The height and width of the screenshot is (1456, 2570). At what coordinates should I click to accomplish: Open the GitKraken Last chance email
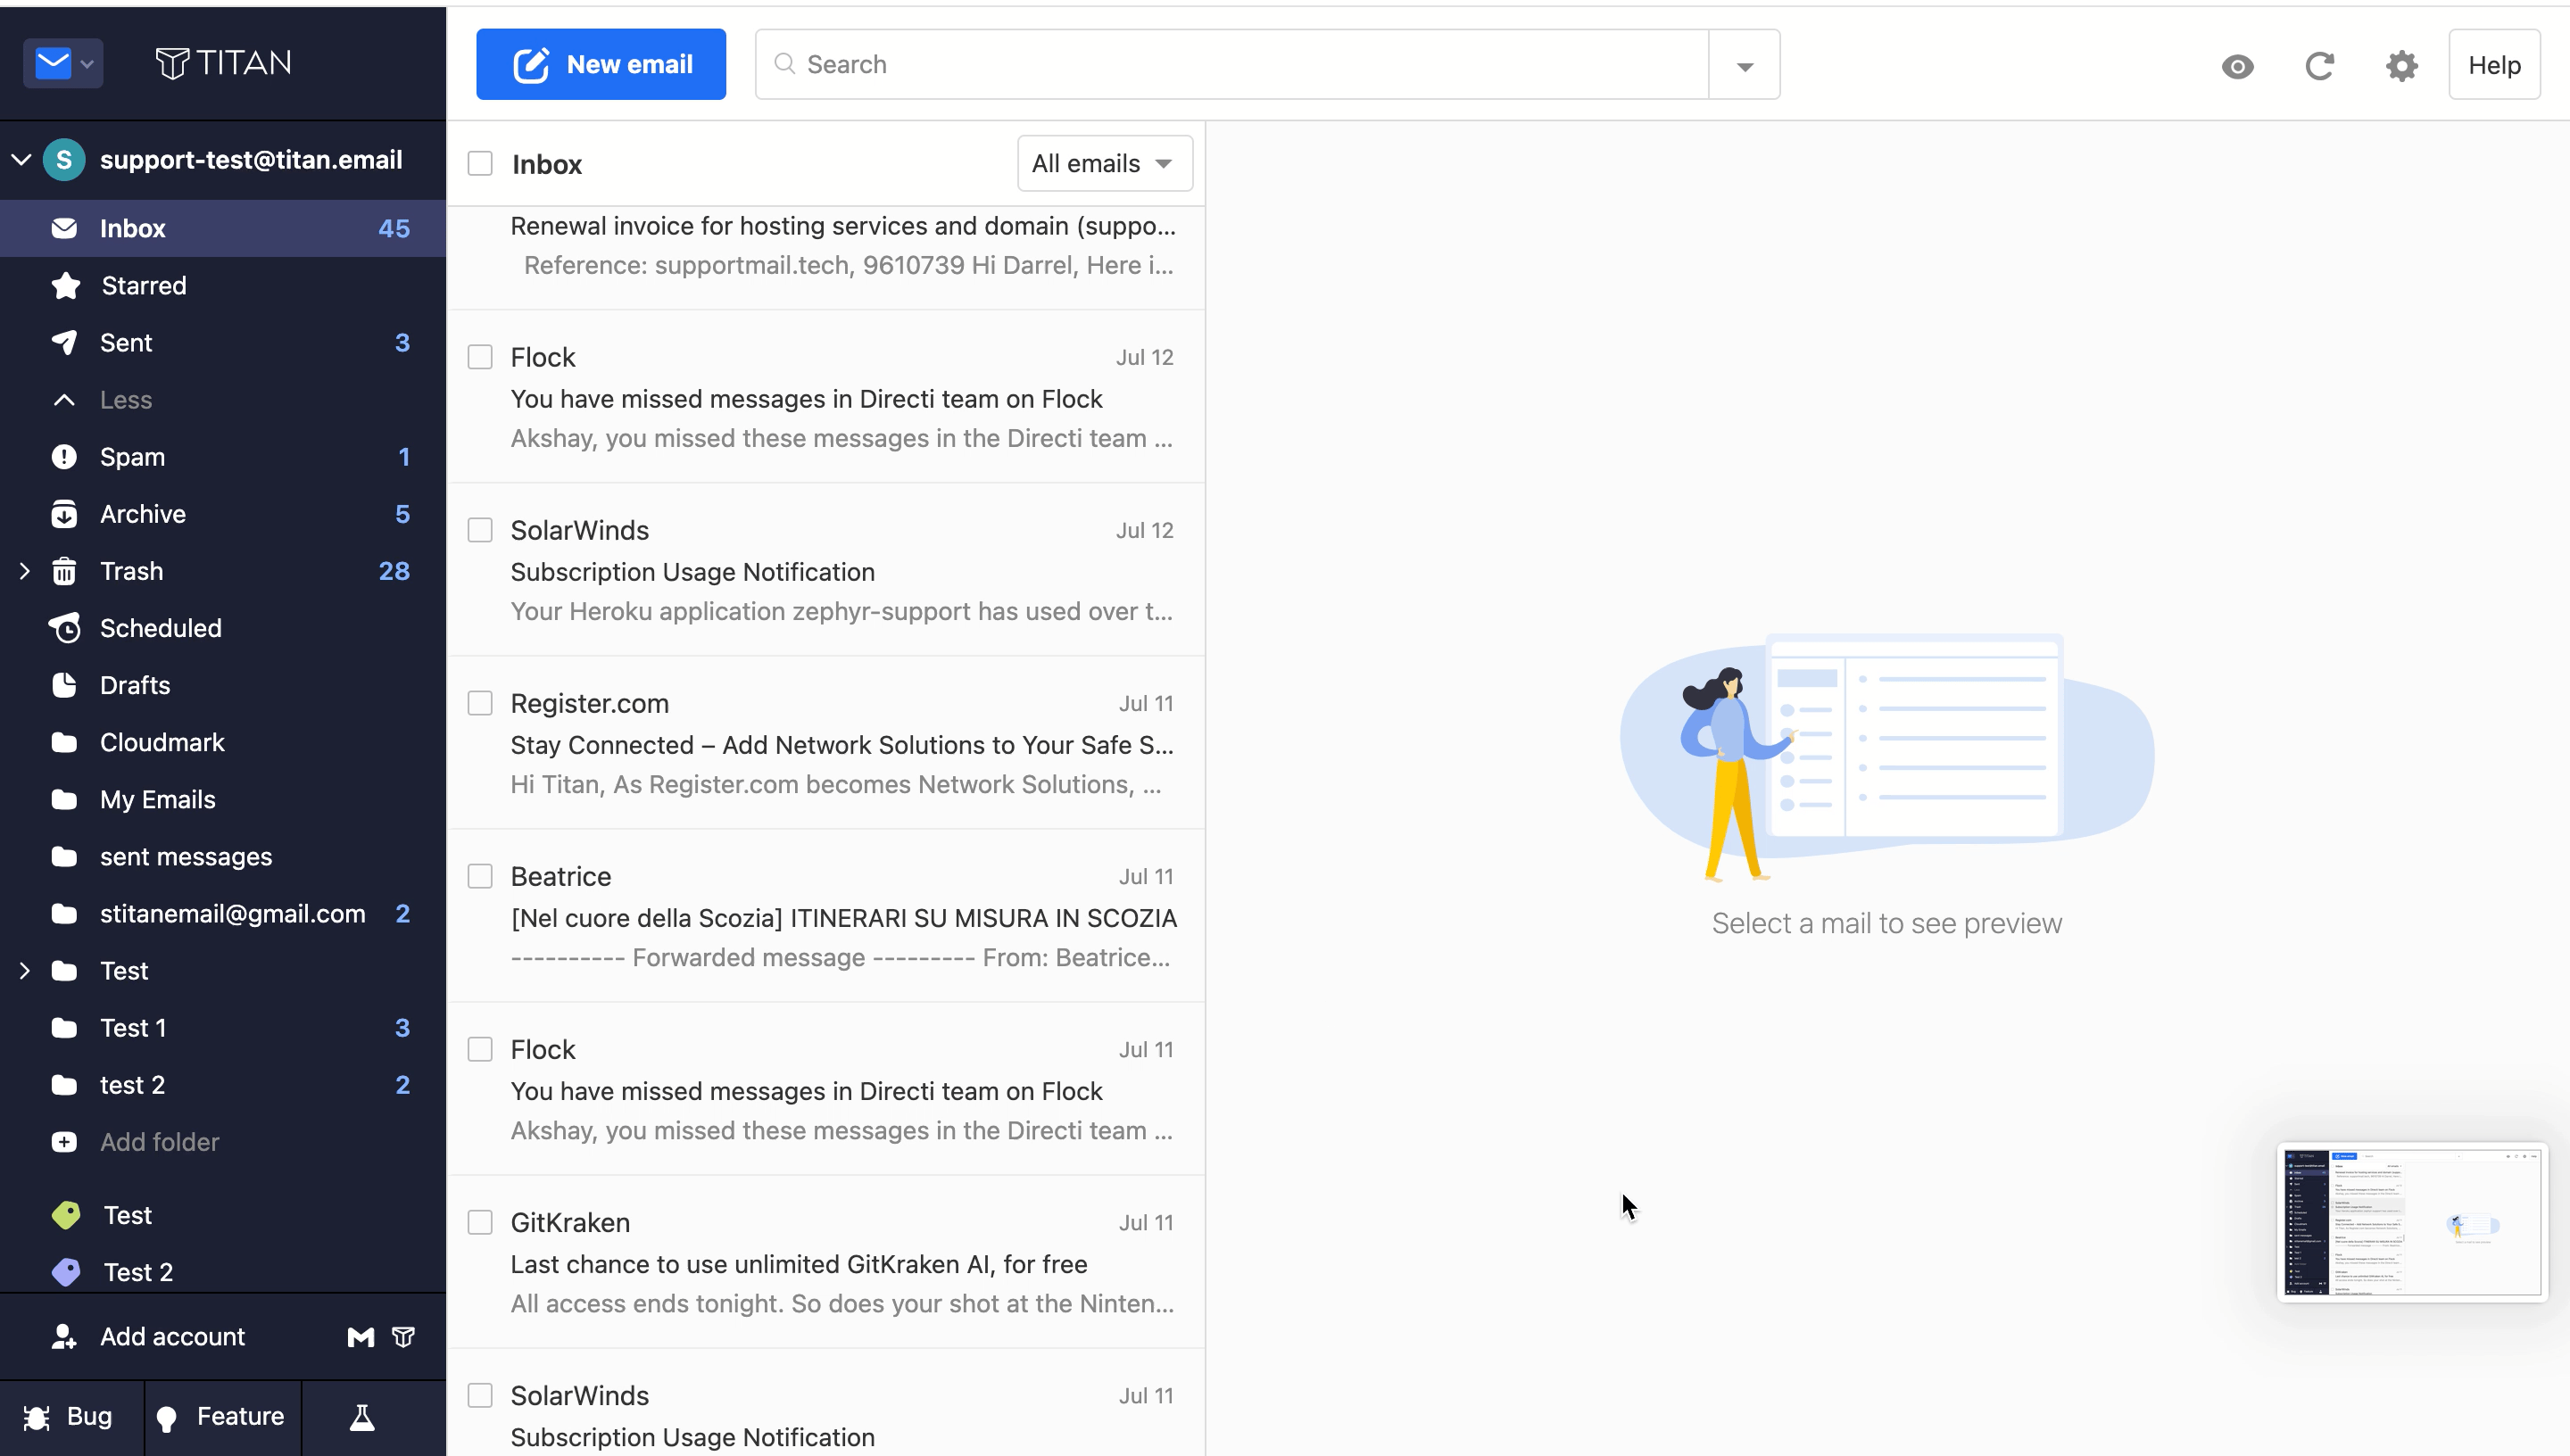coord(826,1262)
